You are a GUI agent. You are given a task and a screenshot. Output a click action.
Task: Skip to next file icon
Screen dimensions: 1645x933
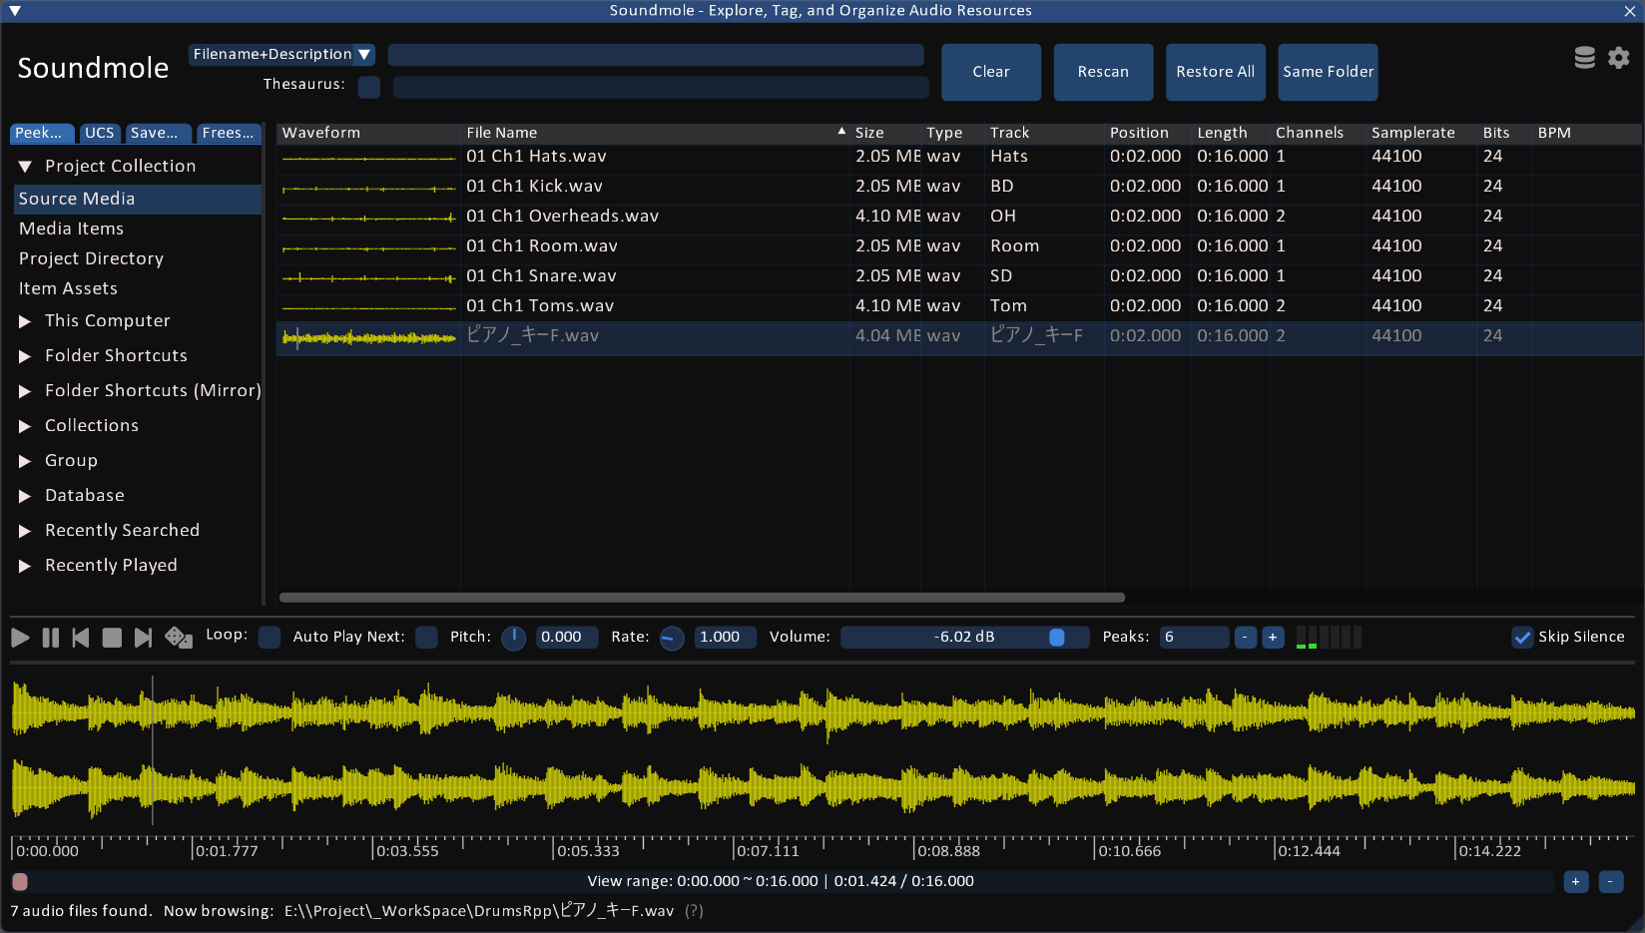143,638
